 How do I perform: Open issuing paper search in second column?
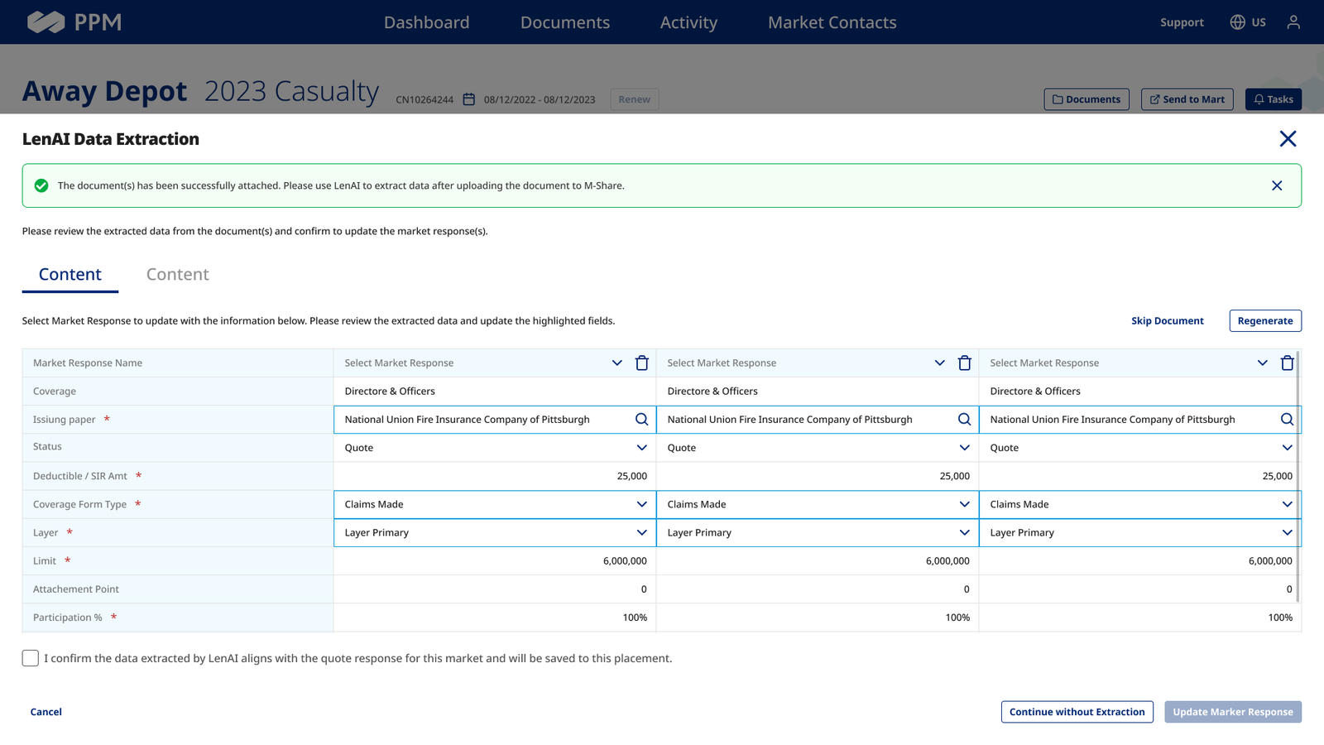964,420
